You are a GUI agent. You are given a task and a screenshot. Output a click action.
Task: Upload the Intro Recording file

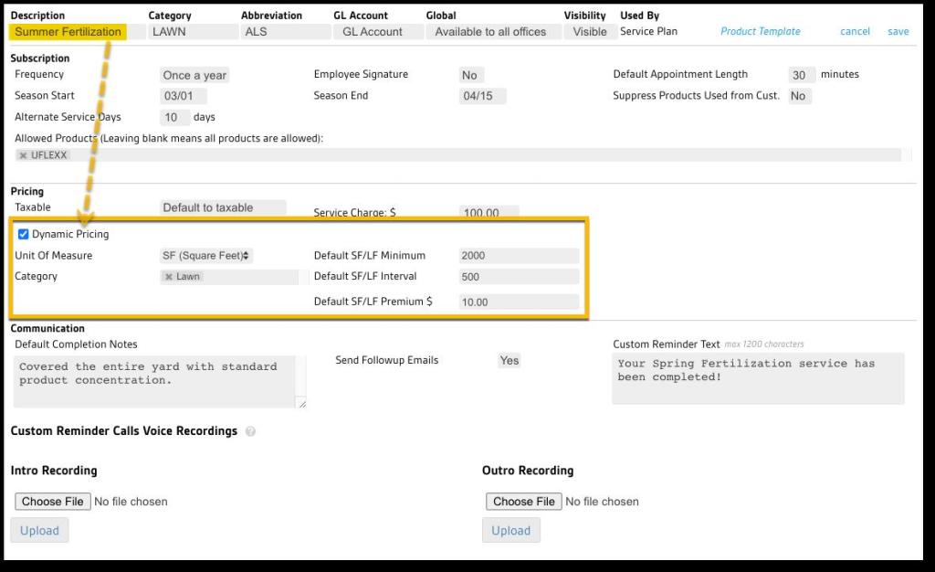(x=39, y=531)
